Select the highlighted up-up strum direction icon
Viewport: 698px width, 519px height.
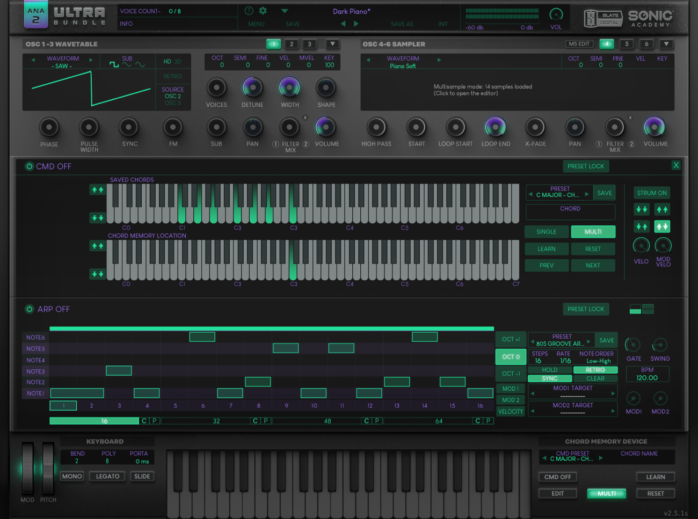tap(663, 226)
